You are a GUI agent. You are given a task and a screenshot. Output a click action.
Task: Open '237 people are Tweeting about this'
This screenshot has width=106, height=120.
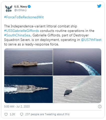point(47,114)
